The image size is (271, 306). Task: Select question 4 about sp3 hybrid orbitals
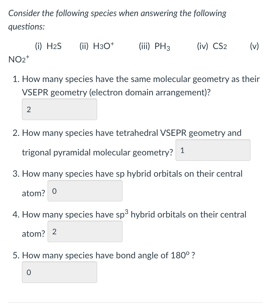(133, 214)
